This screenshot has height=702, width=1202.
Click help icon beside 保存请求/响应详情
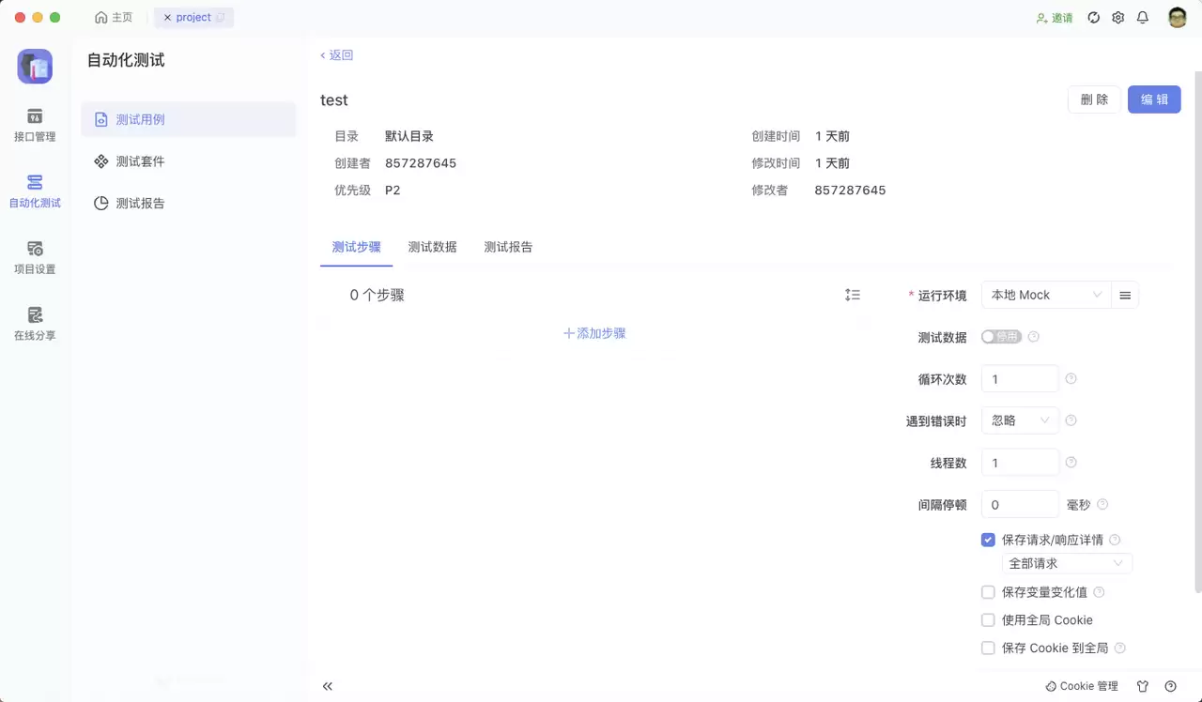click(1115, 540)
